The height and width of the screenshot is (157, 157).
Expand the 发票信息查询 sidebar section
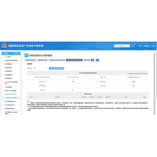[19, 67]
